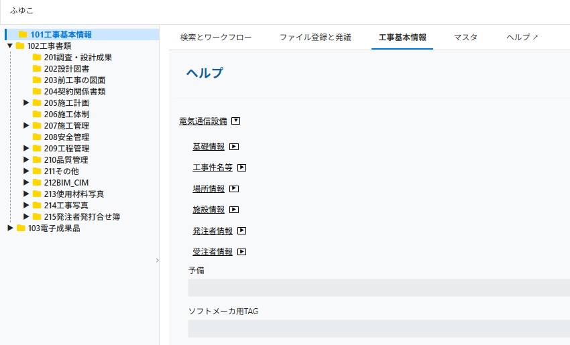The width and height of the screenshot is (570, 345).
Task: Click the 101工事基本情報 folder icon
Action: coord(23,35)
